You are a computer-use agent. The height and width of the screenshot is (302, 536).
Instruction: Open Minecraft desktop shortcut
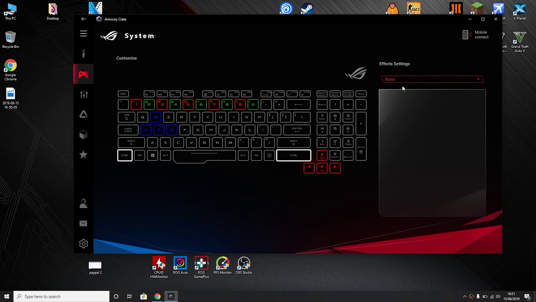[477, 8]
